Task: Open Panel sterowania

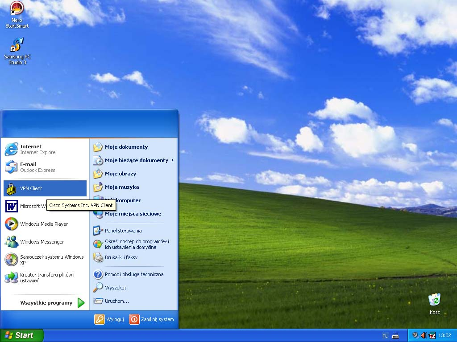Action: pos(133,231)
